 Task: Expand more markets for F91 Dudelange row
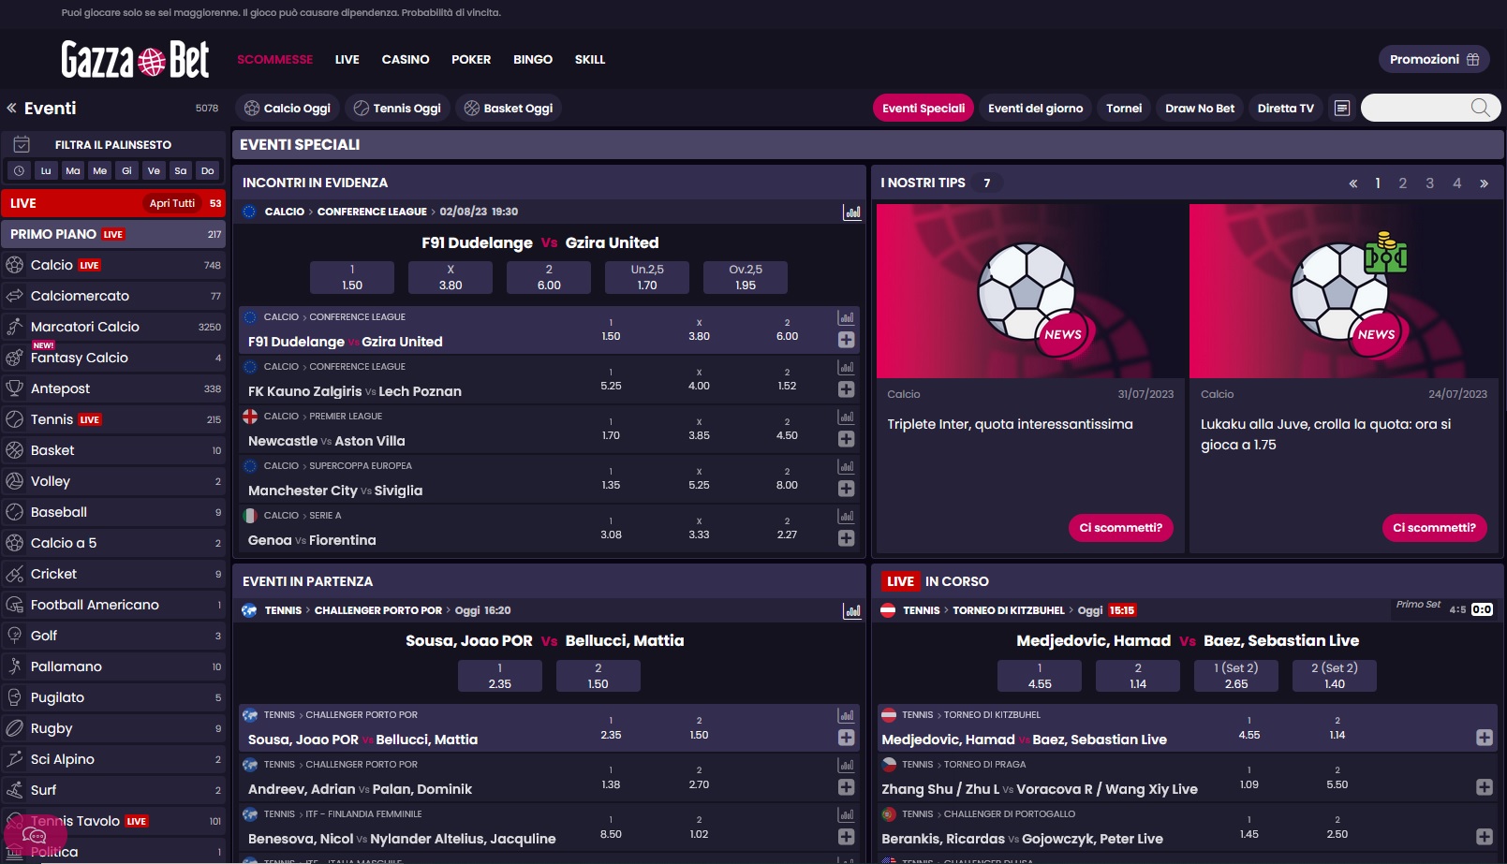click(x=846, y=340)
